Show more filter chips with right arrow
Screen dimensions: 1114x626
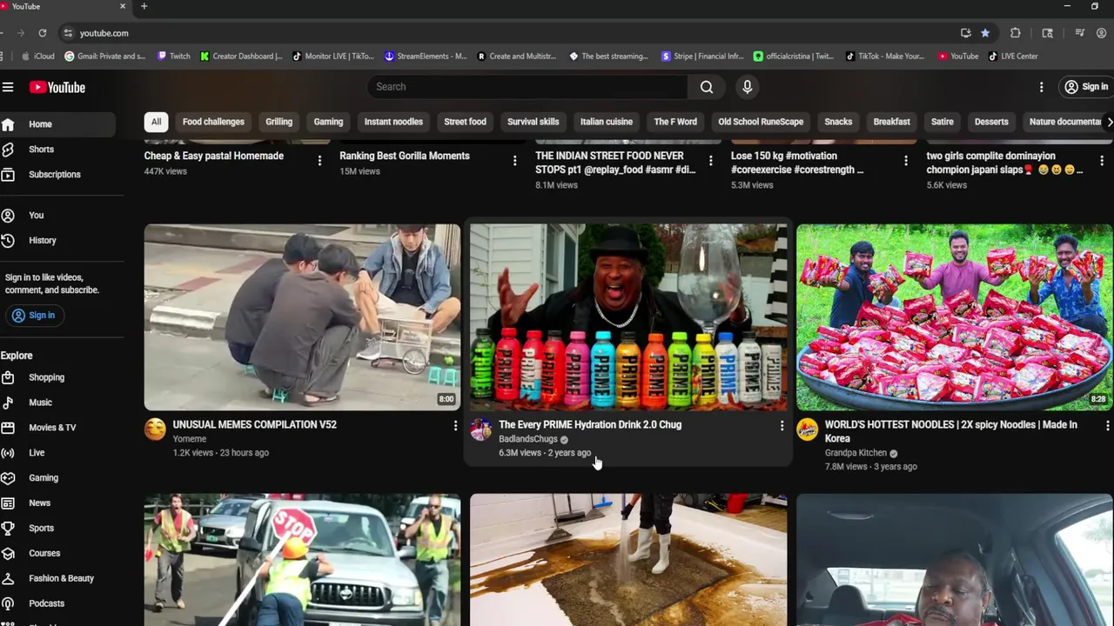pos(1109,122)
